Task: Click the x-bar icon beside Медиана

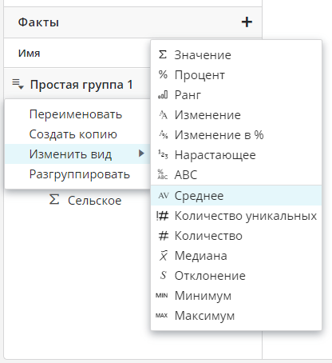Action: tap(163, 256)
